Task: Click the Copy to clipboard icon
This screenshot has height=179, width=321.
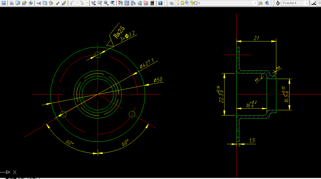Action: tap(45, 3)
